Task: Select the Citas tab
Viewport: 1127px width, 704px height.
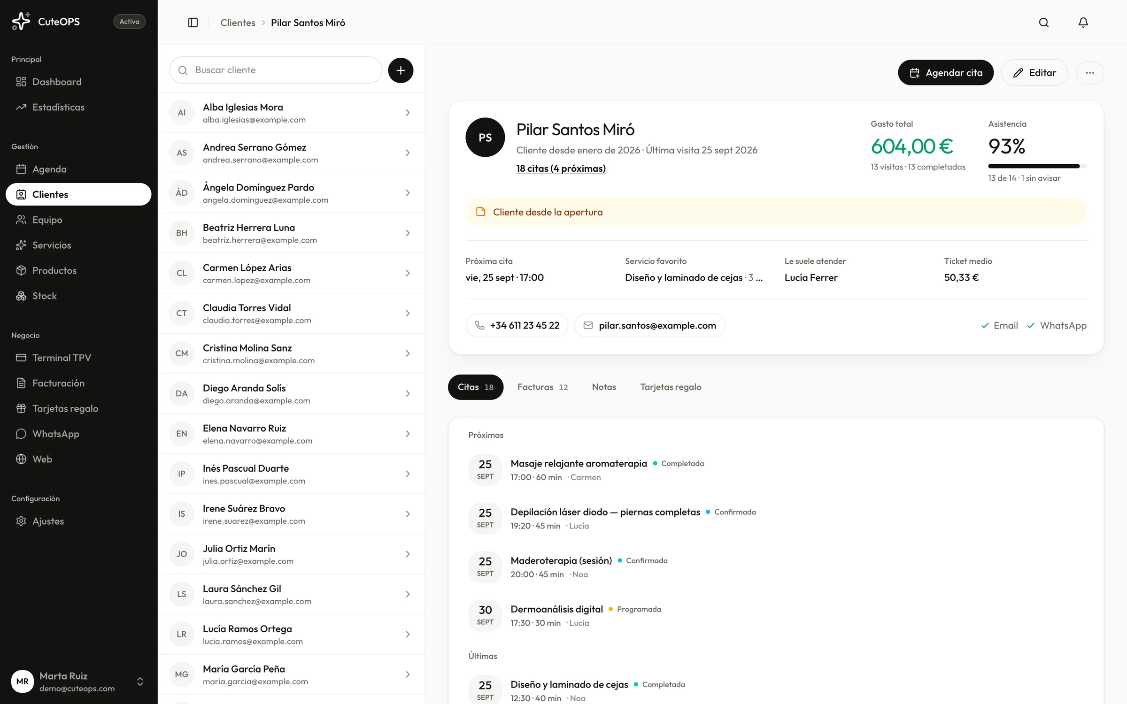Action: 475,387
